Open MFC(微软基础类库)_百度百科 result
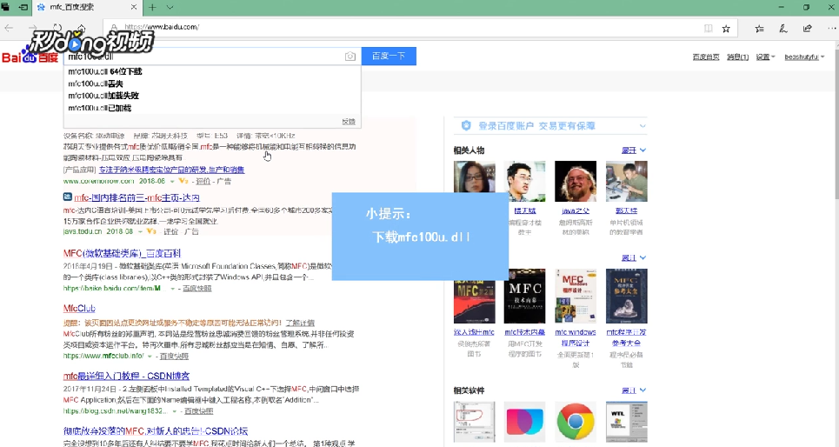 tap(122, 254)
